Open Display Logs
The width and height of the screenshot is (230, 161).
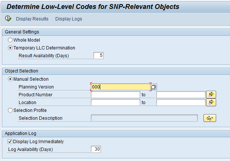coord(69,19)
